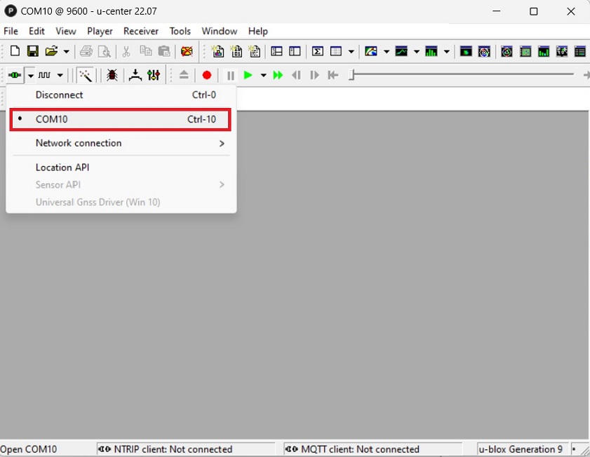The height and width of the screenshot is (457, 590).
Task: Open the Sigma statistics view icon
Action: tap(318, 51)
